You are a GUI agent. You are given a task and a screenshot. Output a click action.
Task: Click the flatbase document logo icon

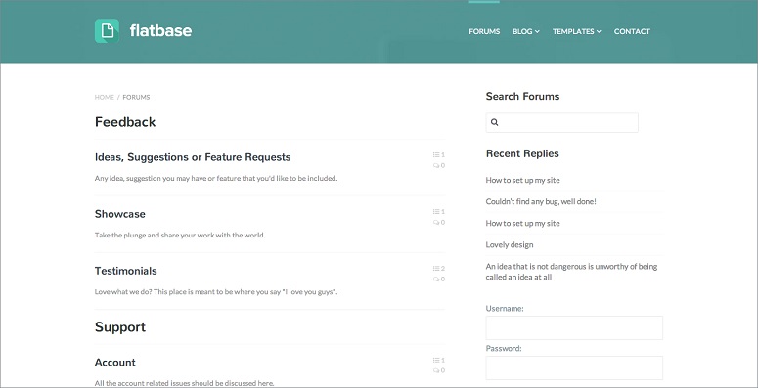coord(107,31)
